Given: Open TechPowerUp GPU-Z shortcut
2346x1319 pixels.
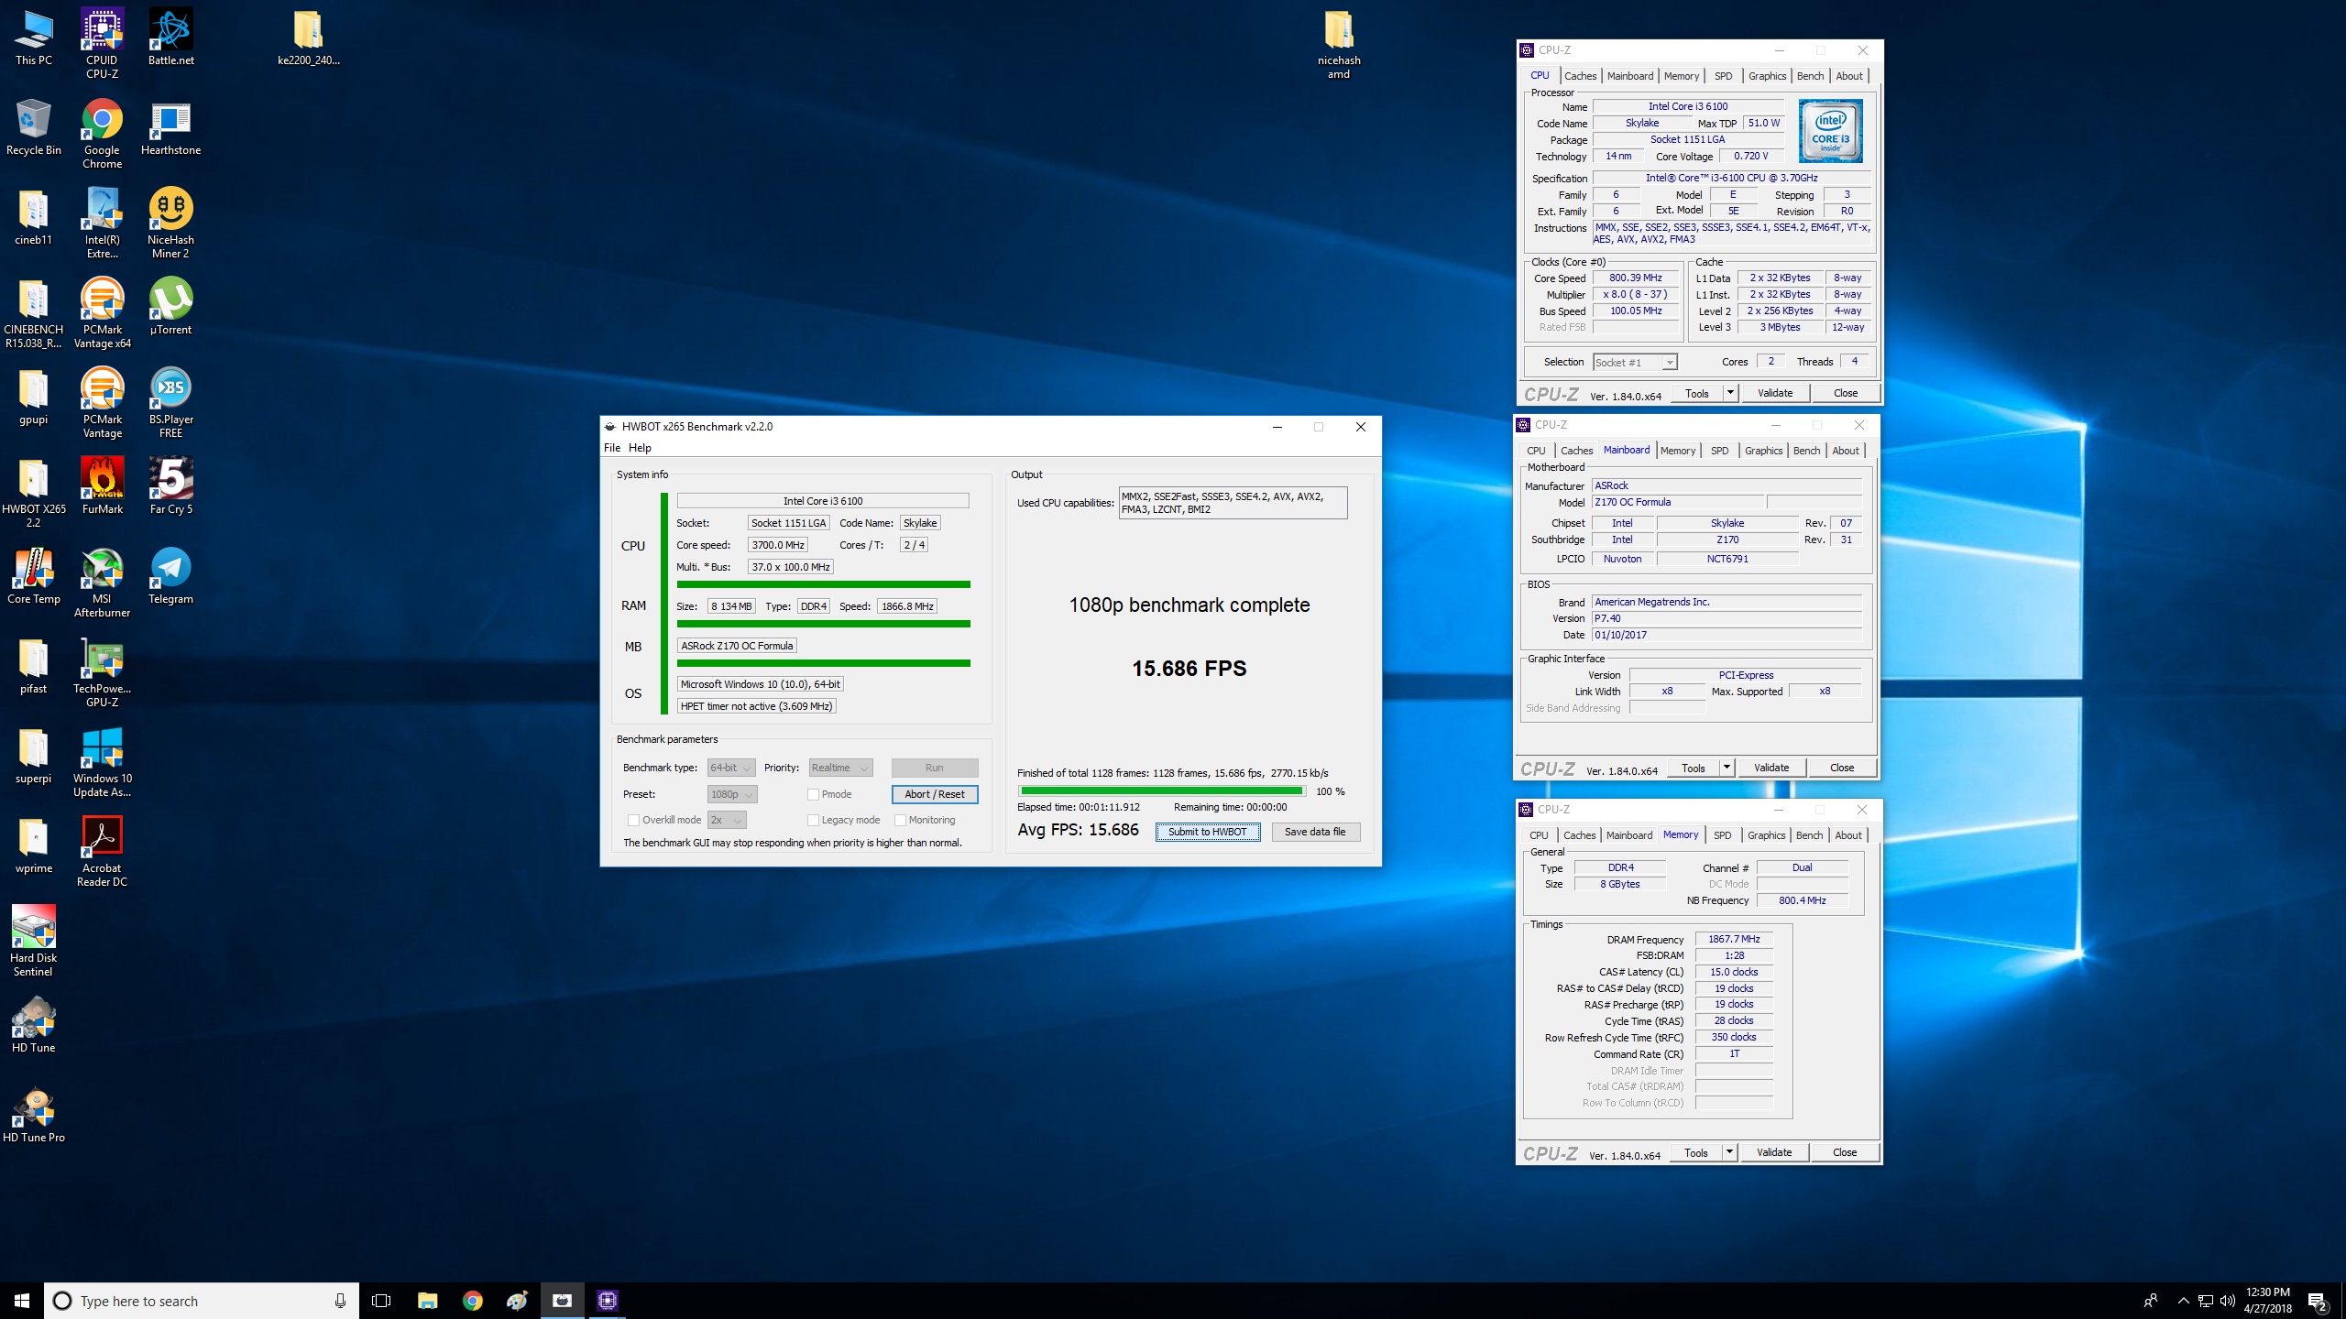Looking at the screenshot, I should (102, 671).
